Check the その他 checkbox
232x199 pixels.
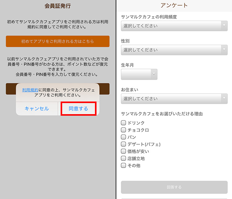point(123,165)
